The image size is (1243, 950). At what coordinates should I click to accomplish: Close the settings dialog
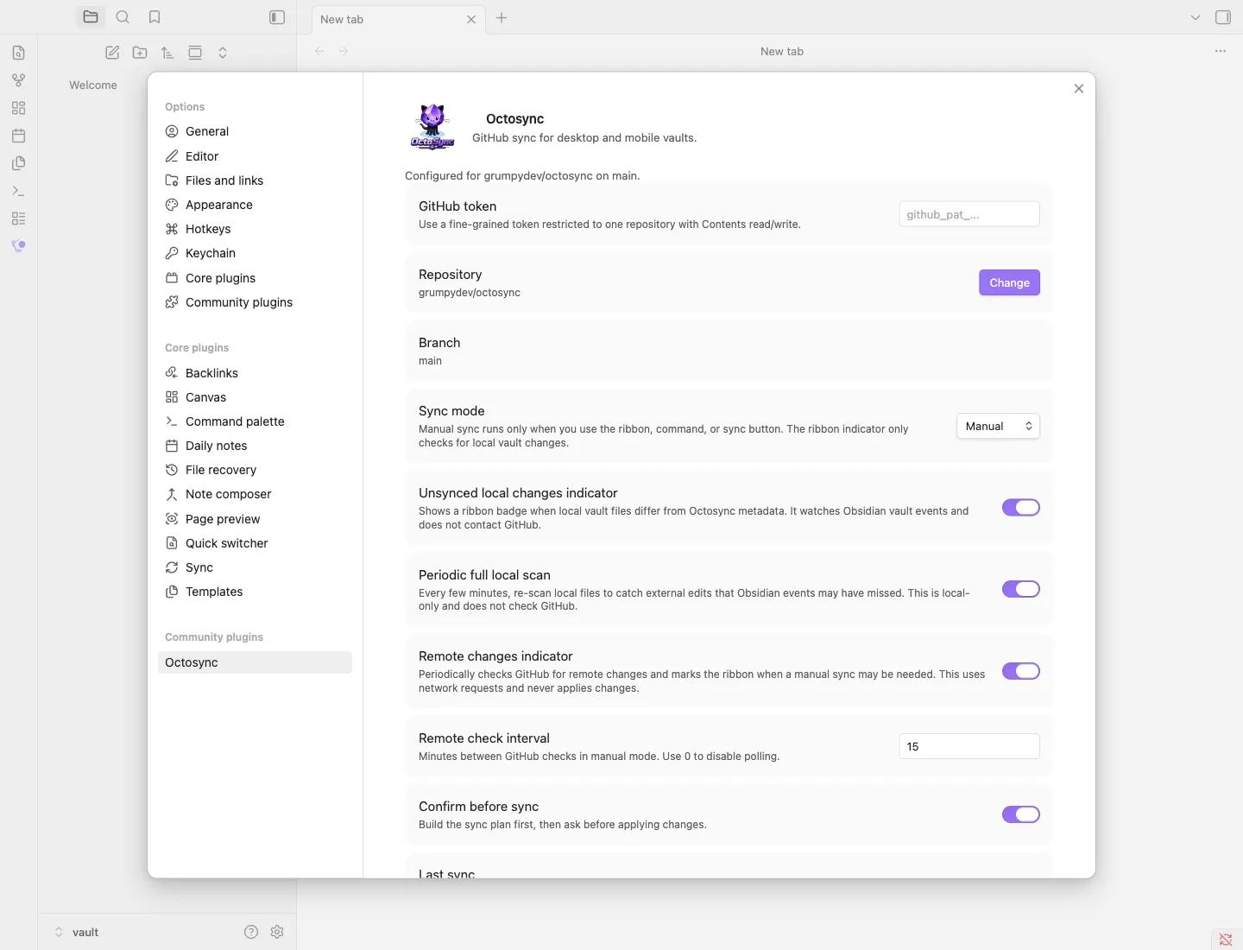pos(1078,88)
